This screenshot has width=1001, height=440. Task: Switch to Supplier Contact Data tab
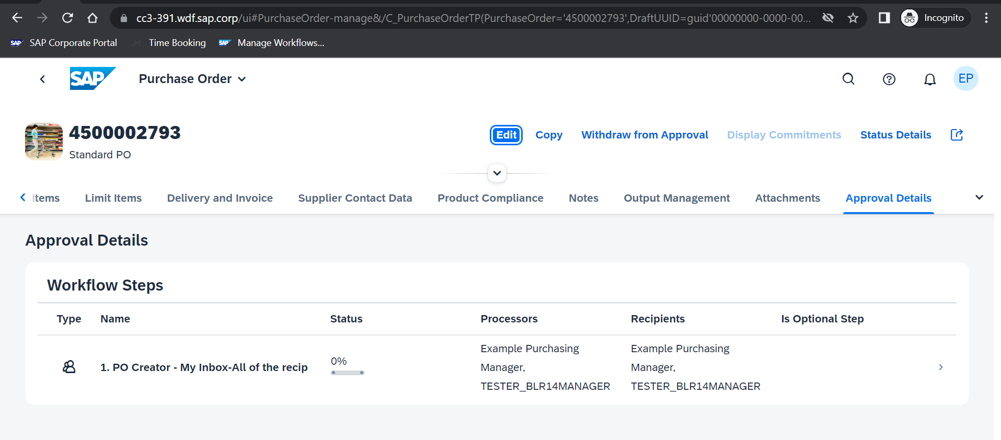(355, 198)
